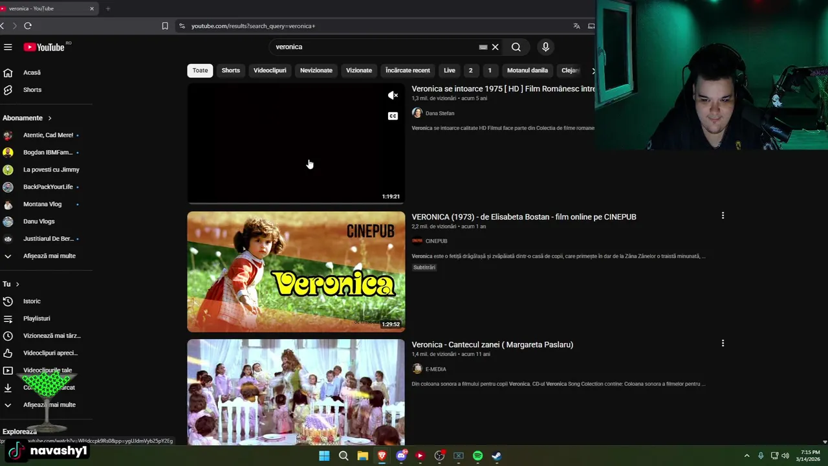Open a new browser tab
Viewport: 828px width, 466px height.
click(x=108, y=8)
